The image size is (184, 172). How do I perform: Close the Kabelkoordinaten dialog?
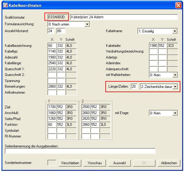coord(178,5)
